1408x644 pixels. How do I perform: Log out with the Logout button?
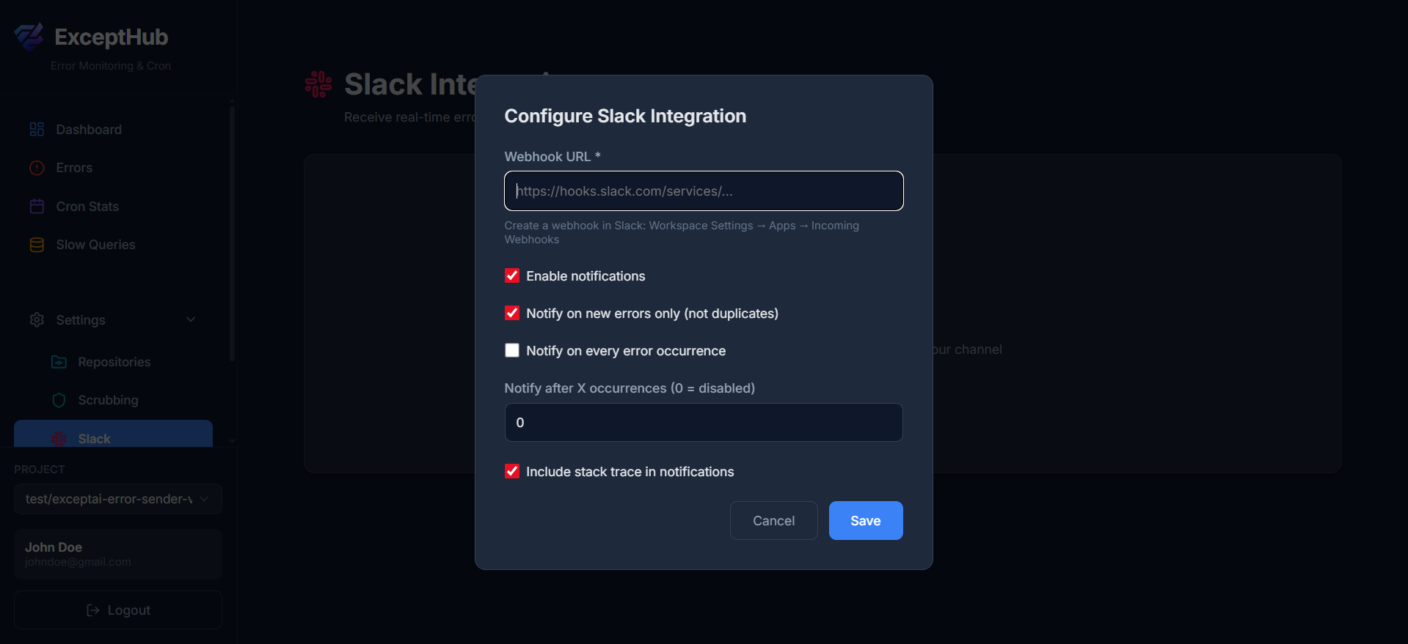118,610
